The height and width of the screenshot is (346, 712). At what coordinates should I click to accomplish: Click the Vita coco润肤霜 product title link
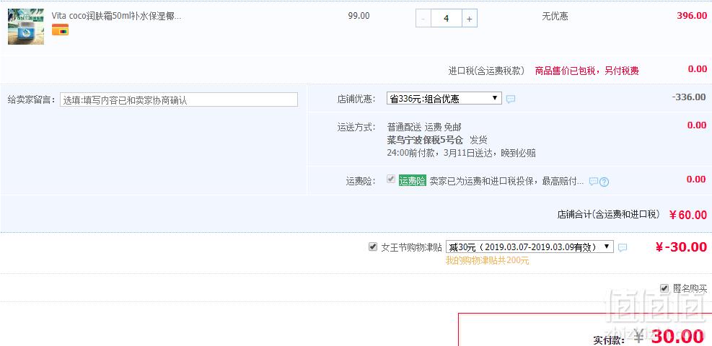116,16
